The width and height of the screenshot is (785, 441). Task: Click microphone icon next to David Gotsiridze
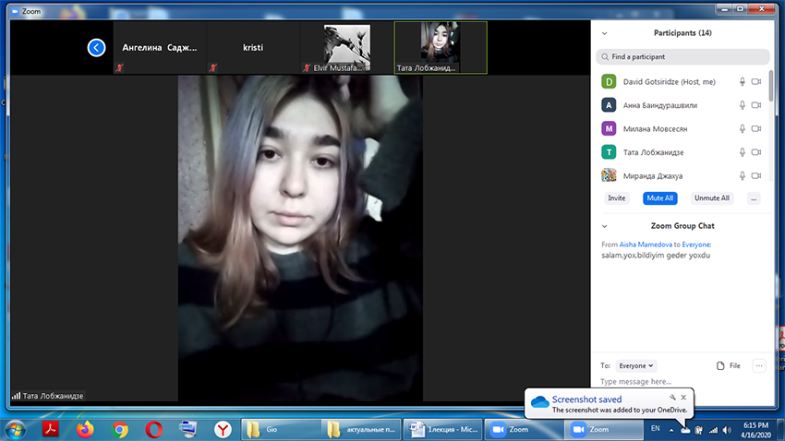[x=742, y=82]
